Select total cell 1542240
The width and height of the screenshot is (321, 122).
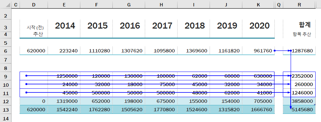pyautogui.click(x=64, y=110)
